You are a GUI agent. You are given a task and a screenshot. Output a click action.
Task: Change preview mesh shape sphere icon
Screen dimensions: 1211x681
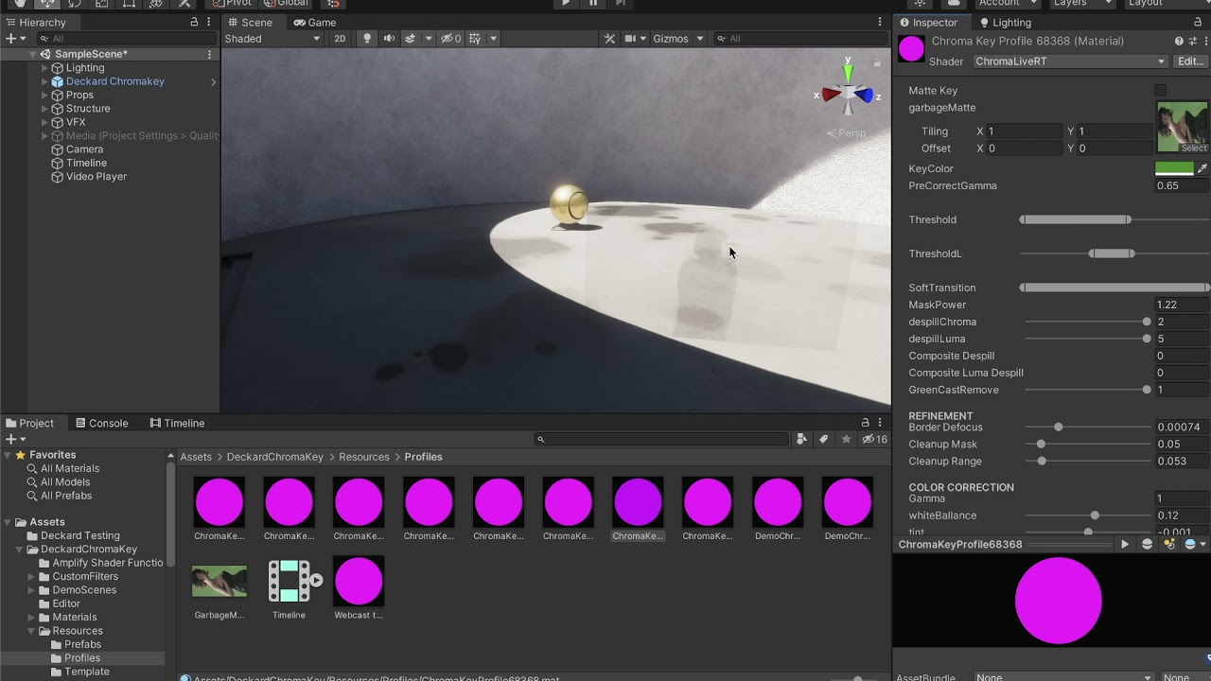click(1148, 545)
